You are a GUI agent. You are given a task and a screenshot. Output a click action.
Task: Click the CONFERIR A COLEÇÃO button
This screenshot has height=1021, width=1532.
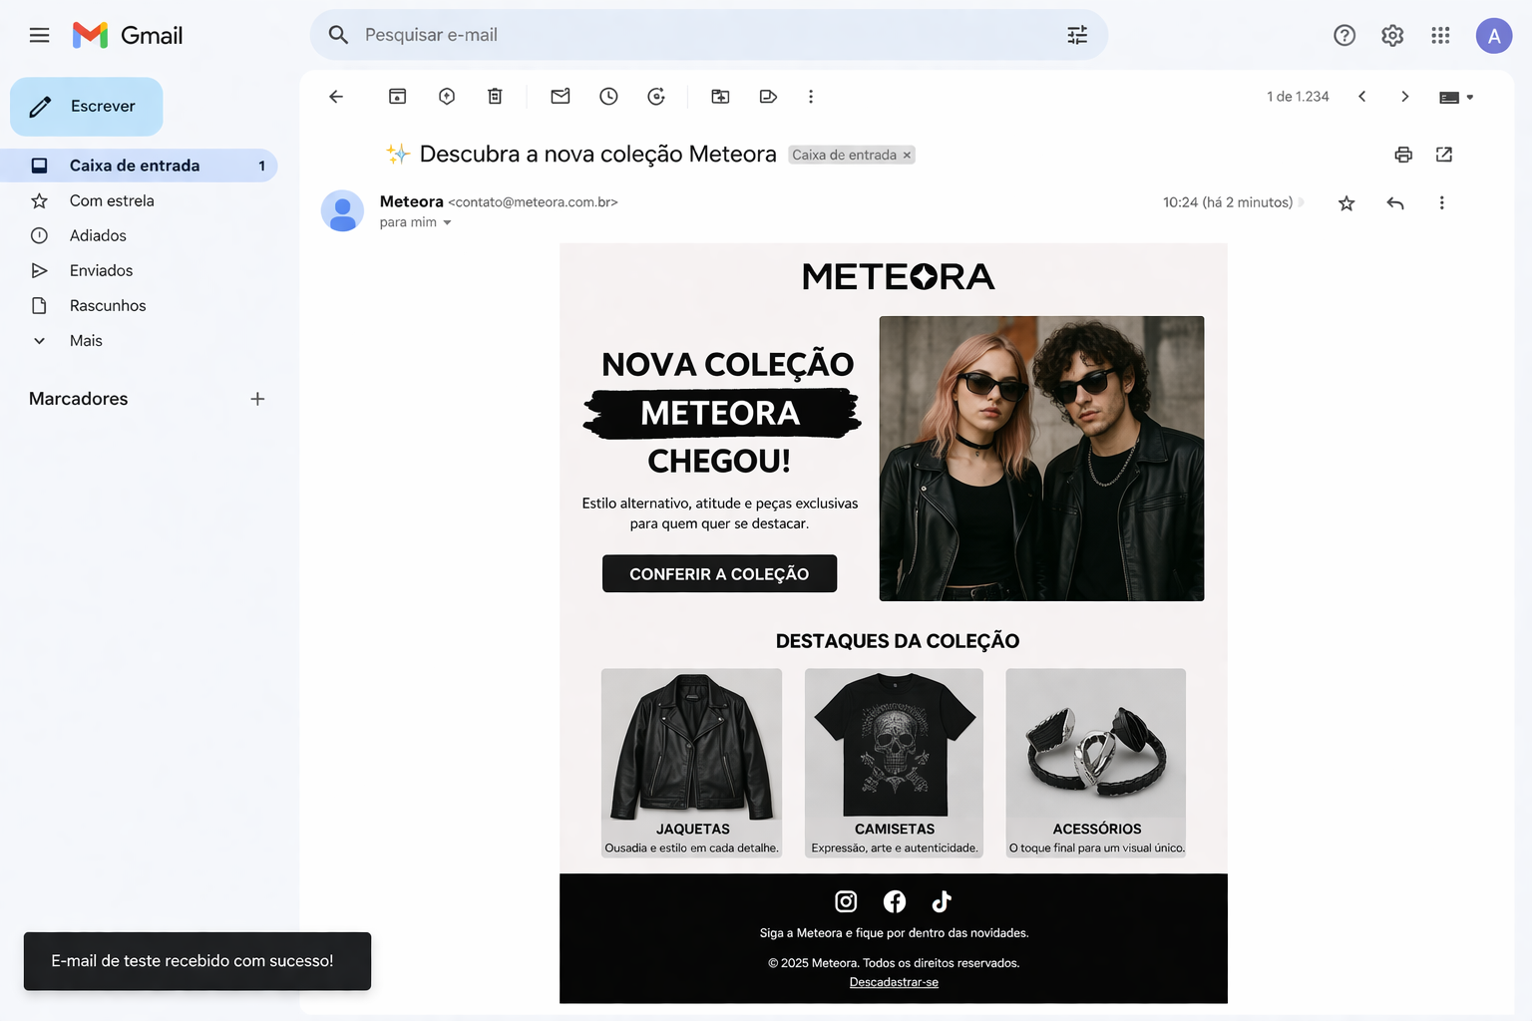click(x=719, y=573)
